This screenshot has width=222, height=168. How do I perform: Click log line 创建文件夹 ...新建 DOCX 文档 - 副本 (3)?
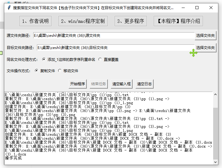(88, 135)
